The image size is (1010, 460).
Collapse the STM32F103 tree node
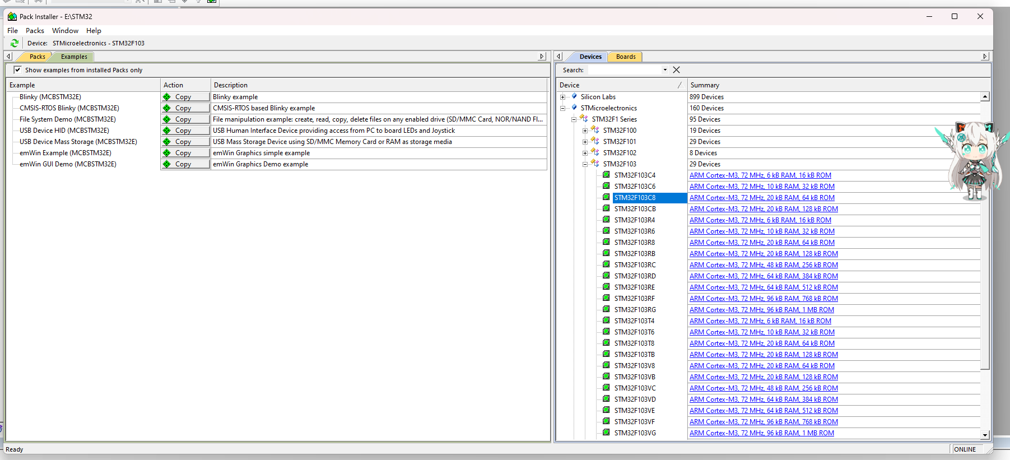[x=585, y=164]
